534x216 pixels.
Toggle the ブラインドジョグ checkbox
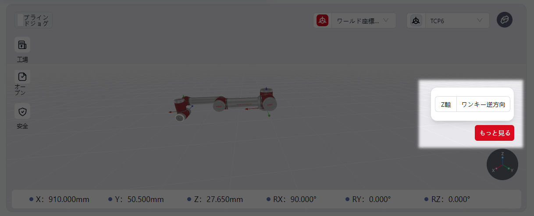[20, 21]
